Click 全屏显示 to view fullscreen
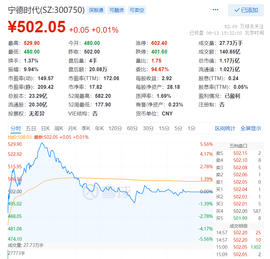The image size is (270, 259). [x=251, y=129]
